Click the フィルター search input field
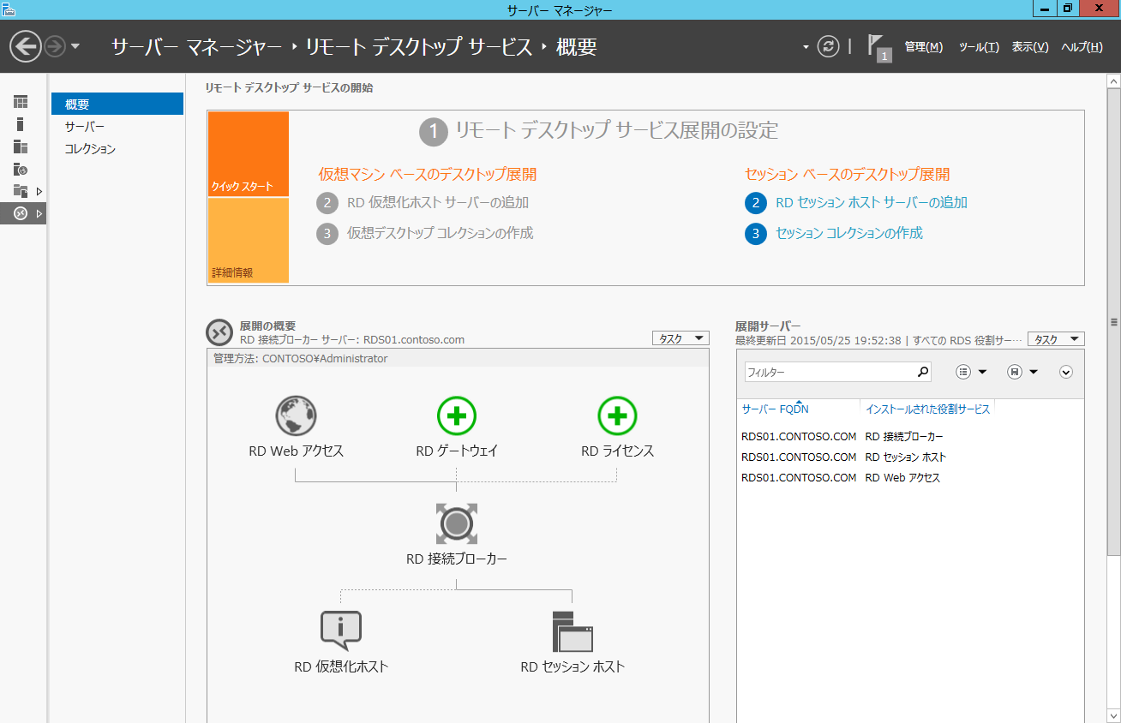The width and height of the screenshot is (1121, 723). [x=827, y=373]
